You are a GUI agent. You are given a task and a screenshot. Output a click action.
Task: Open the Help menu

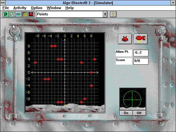pos(70,8)
